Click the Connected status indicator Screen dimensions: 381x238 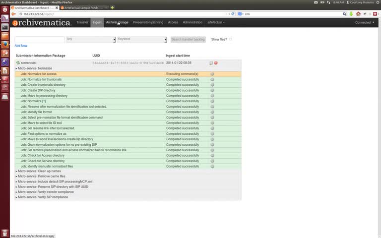[x=365, y=22]
